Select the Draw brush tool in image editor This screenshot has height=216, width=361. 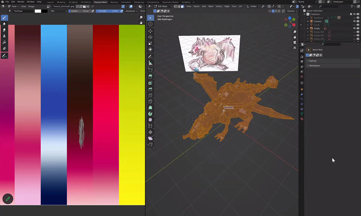pyautogui.click(x=4, y=17)
